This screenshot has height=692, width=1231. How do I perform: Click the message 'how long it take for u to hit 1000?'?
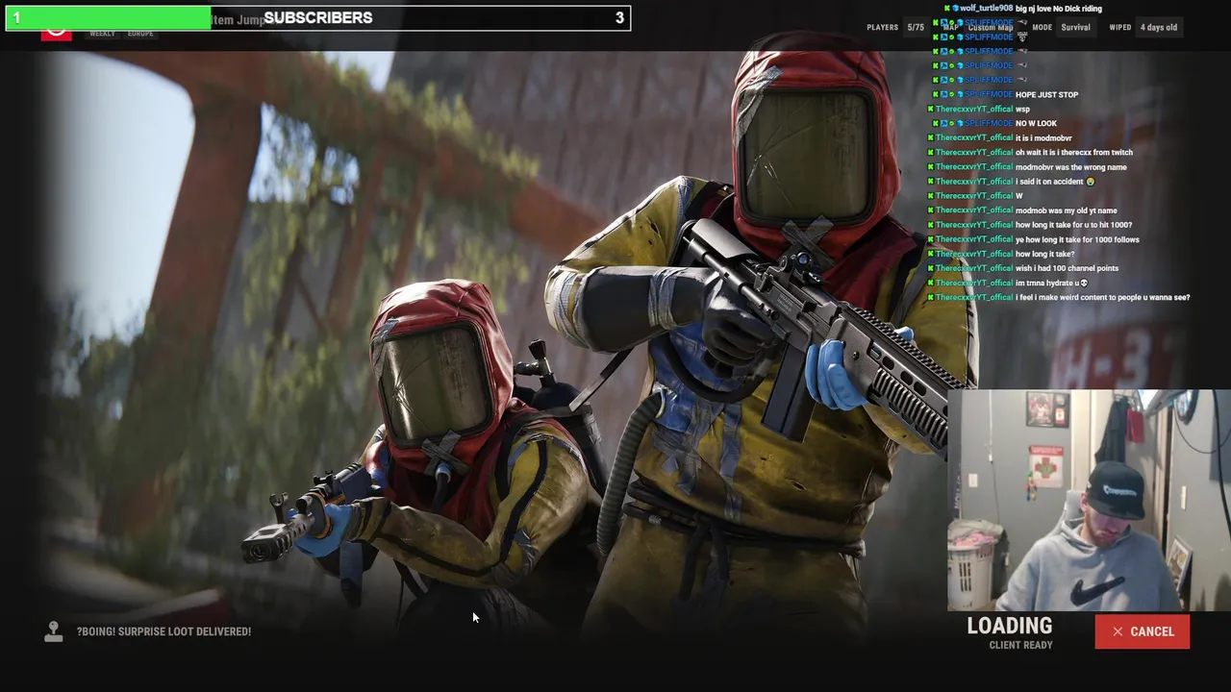1073,225
